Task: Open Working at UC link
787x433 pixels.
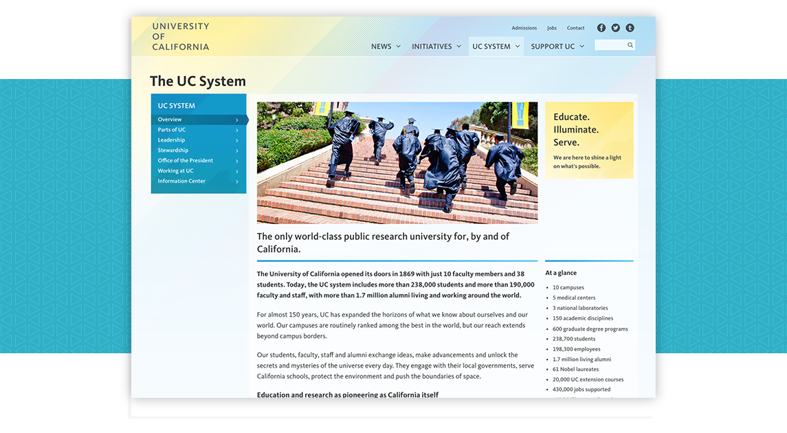Action: pos(175,170)
